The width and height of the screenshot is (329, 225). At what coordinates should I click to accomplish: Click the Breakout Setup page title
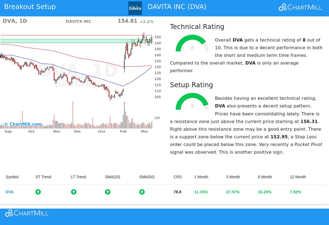(x=30, y=7)
